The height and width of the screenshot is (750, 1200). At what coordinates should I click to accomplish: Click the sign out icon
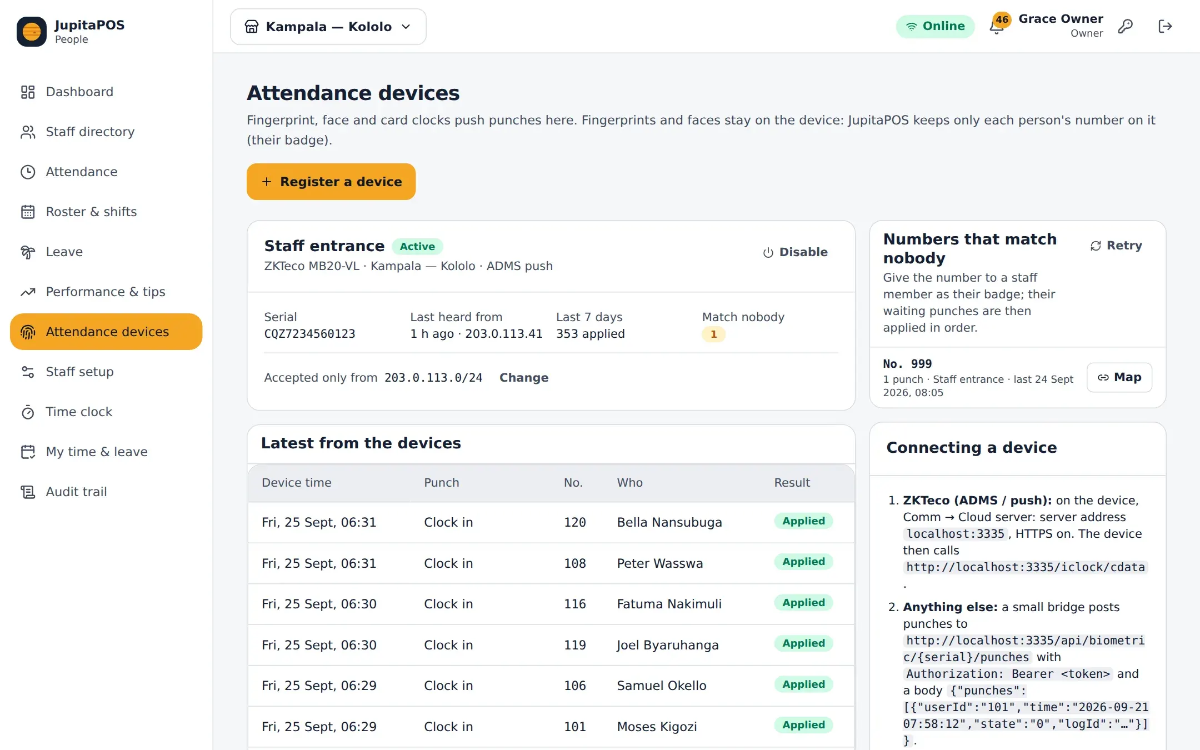(1165, 26)
